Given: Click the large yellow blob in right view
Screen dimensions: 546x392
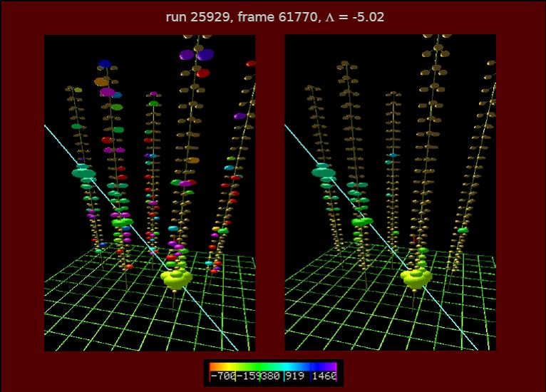Looking at the screenshot, I should pos(415,278).
